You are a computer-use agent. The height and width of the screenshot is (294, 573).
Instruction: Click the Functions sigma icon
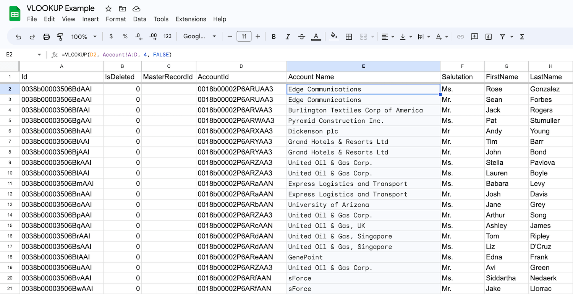(x=522, y=37)
